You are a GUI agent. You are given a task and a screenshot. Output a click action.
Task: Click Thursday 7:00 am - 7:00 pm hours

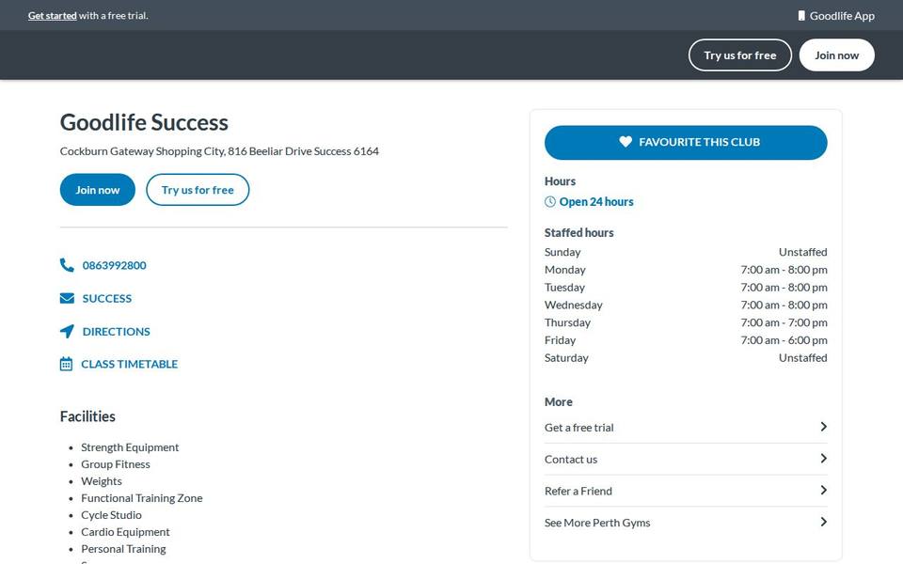point(784,322)
